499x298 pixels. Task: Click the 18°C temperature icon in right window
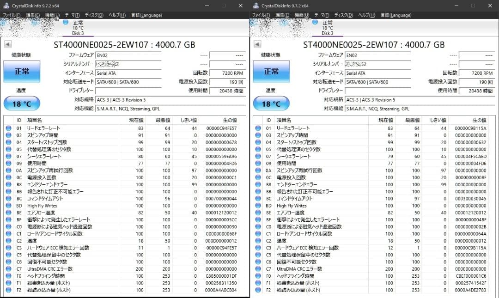[271, 103]
